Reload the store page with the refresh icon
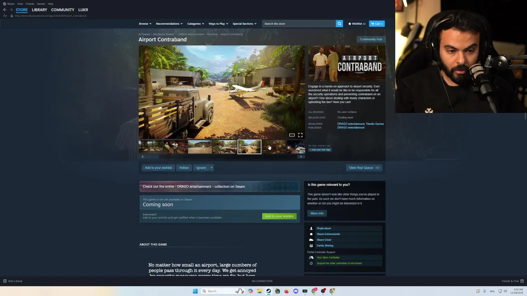The image size is (527, 296). pyautogui.click(x=5, y=16)
